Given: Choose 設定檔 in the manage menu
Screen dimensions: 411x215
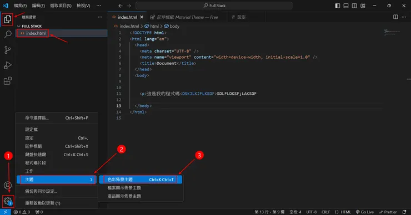Looking at the screenshot, I should click(57, 130).
